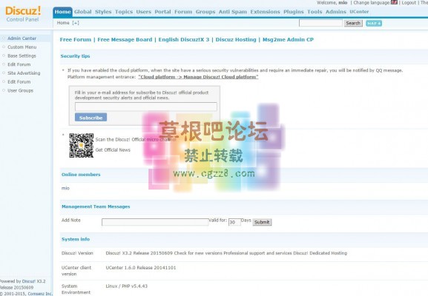Viewport: 428px width, 296px height.
Task: Select the Groups tab
Action: pyautogui.click(x=205, y=12)
